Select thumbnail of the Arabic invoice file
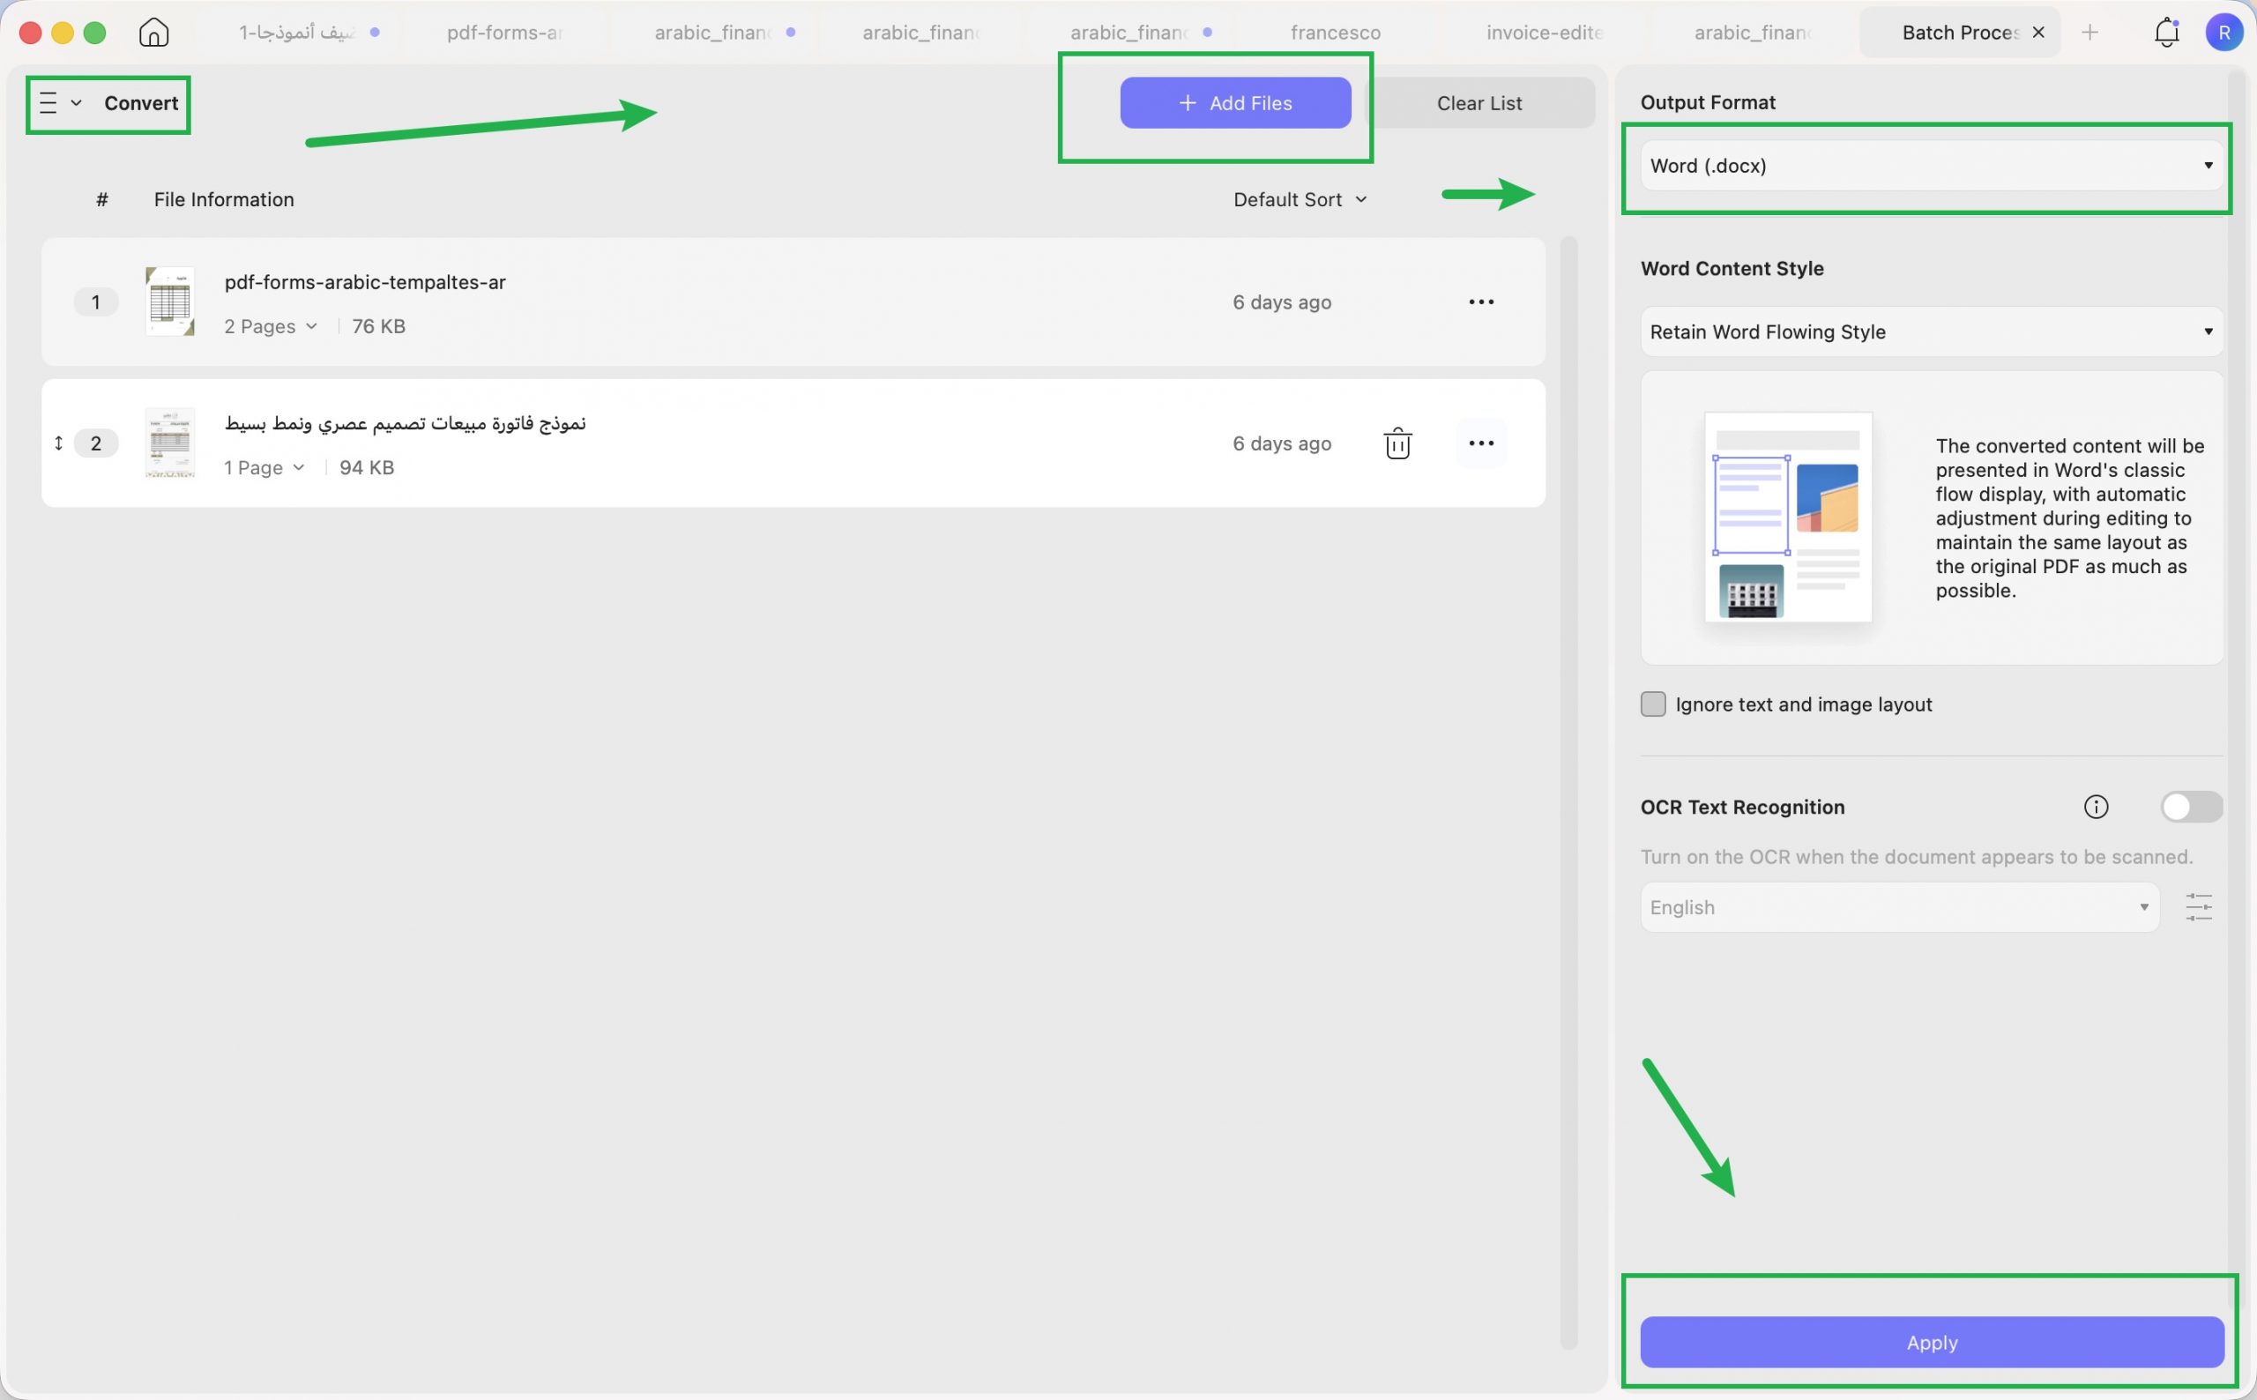 pyautogui.click(x=170, y=443)
